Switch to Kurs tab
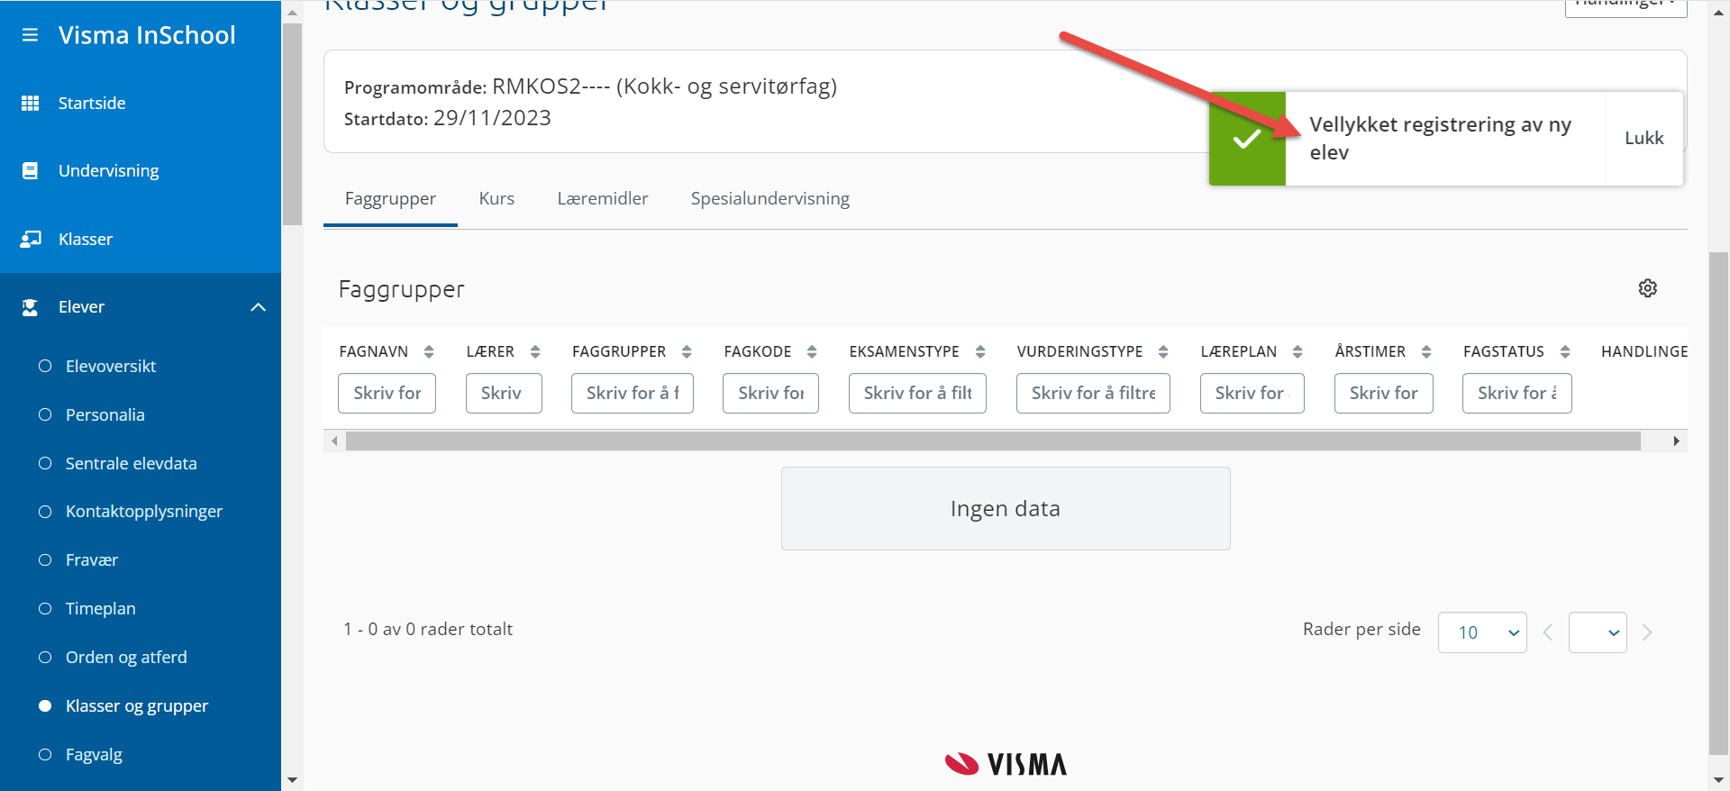Screen dimensions: 1730x791 click(496, 198)
